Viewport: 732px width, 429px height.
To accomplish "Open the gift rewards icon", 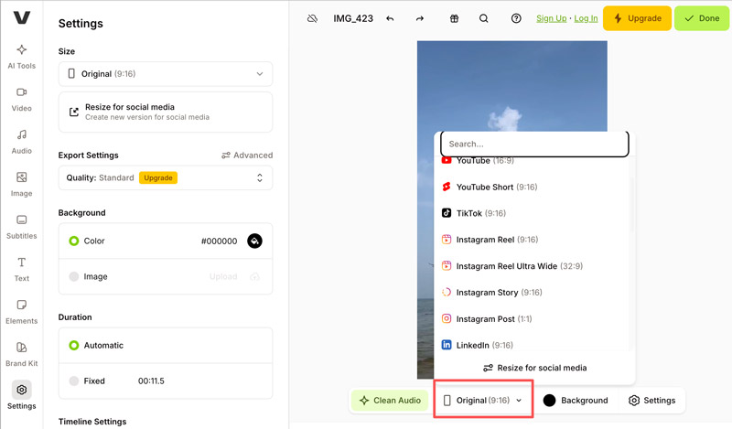I will pos(454,18).
